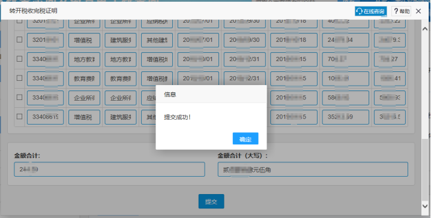Click the vertical scrollbar thumb
431x218 pixels.
coord(425,170)
